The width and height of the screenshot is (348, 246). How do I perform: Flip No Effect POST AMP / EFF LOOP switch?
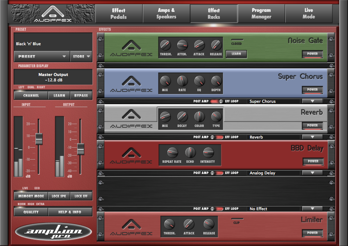[217, 209]
